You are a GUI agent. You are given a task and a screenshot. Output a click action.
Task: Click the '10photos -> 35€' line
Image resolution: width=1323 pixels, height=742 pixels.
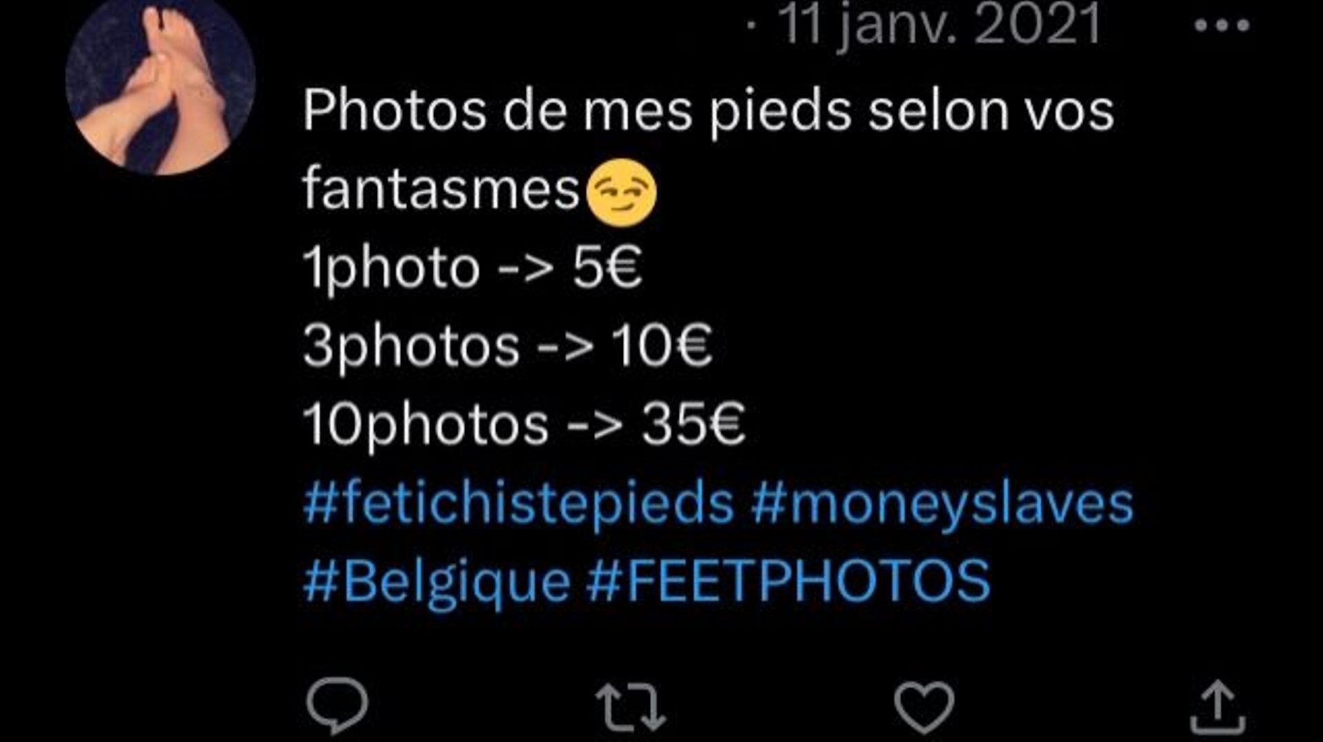(524, 424)
